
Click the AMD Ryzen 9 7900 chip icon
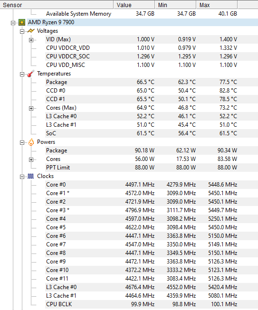coord(22,22)
